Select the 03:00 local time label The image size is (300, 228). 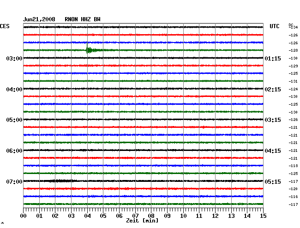click(14, 58)
